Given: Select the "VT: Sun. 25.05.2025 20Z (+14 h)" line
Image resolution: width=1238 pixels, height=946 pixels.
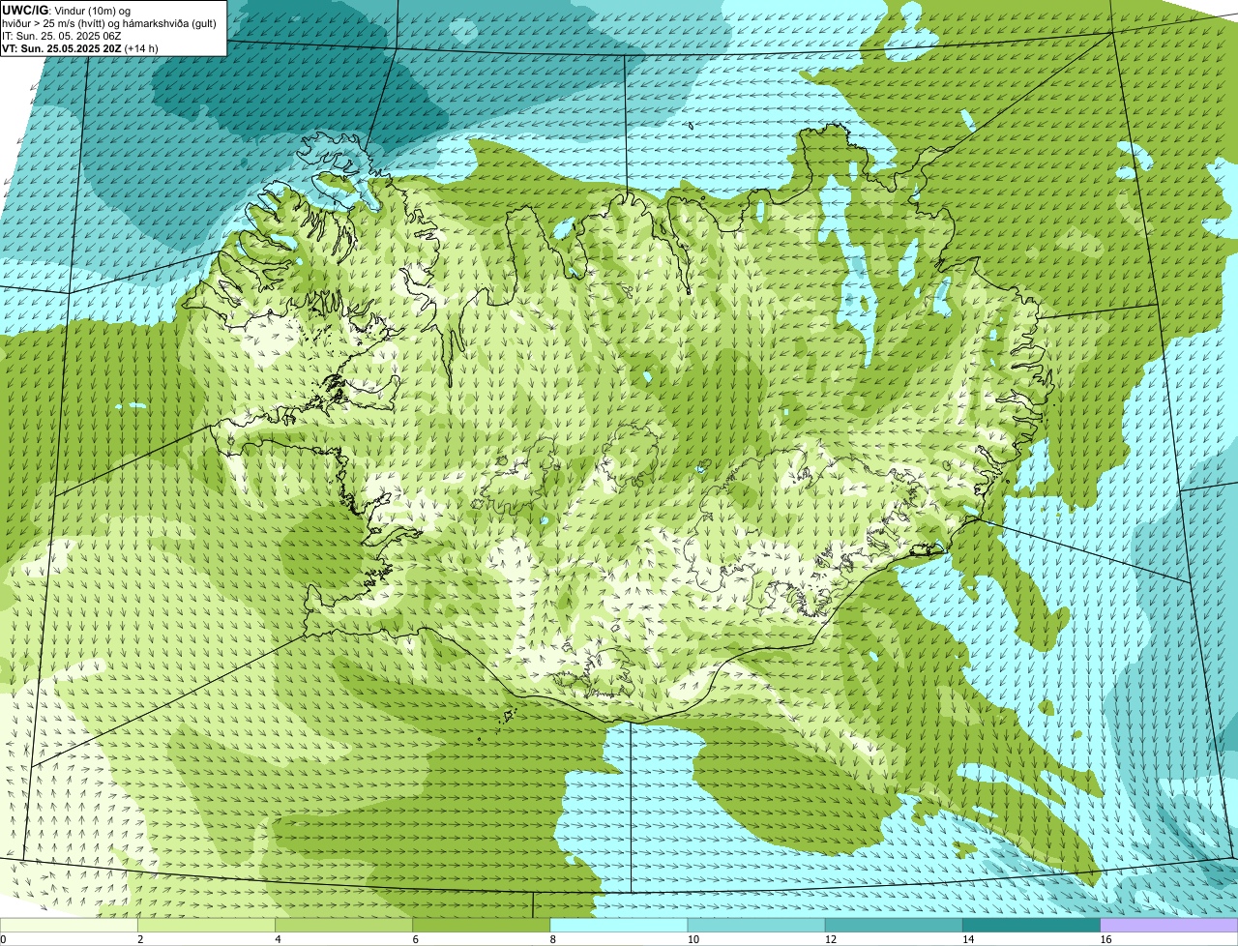Looking at the screenshot, I should (80, 47).
